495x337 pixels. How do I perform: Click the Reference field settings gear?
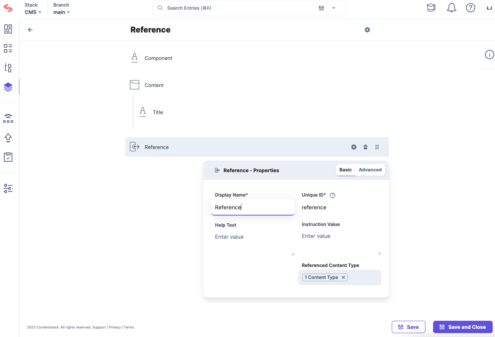pos(353,147)
